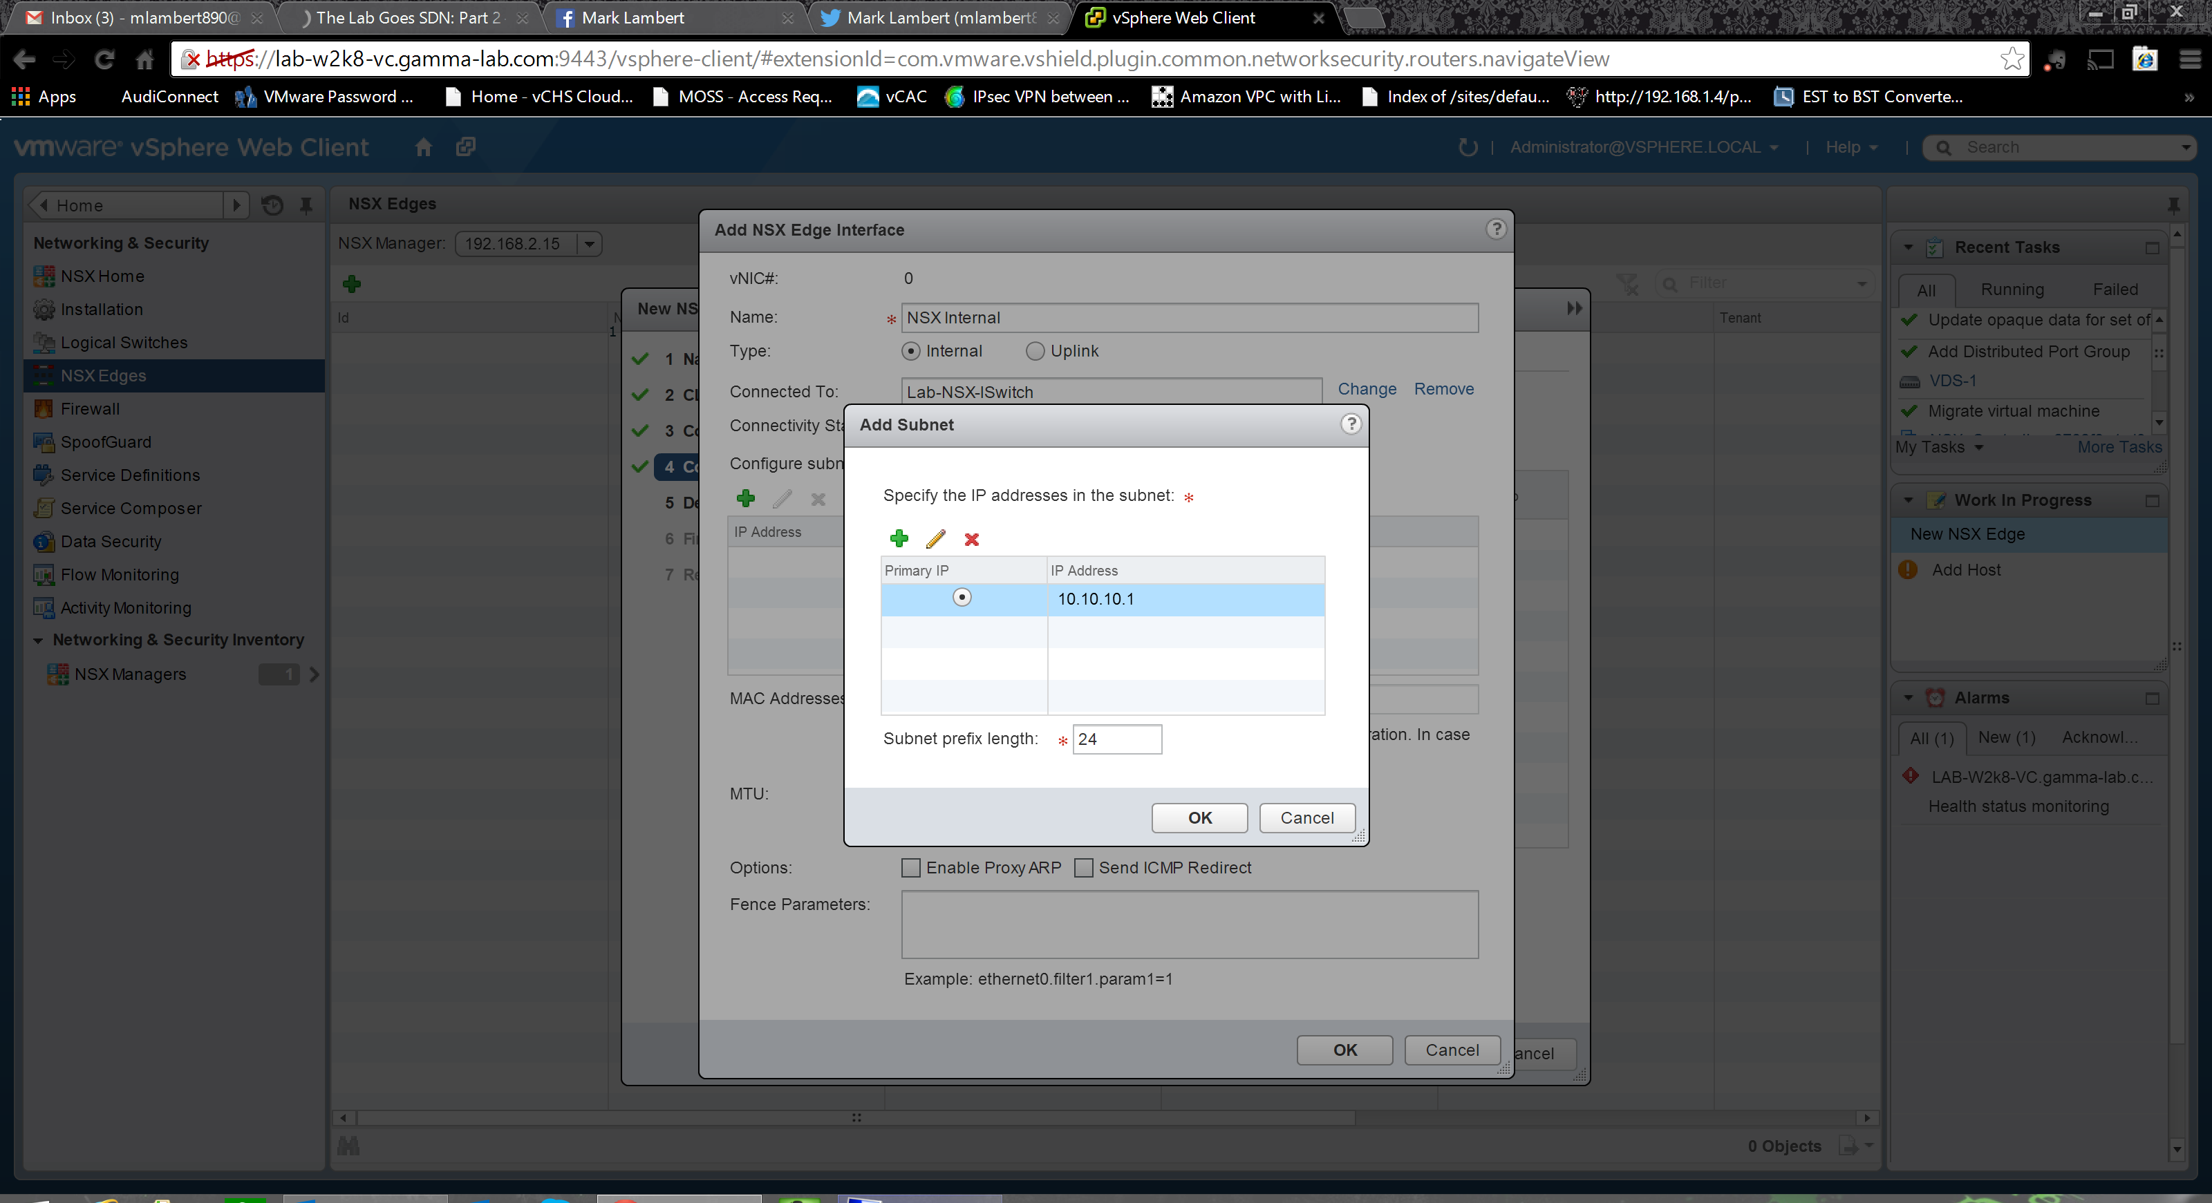Toggle the Send ICMP Redirect checkbox
2212x1203 pixels.
tap(1084, 867)
